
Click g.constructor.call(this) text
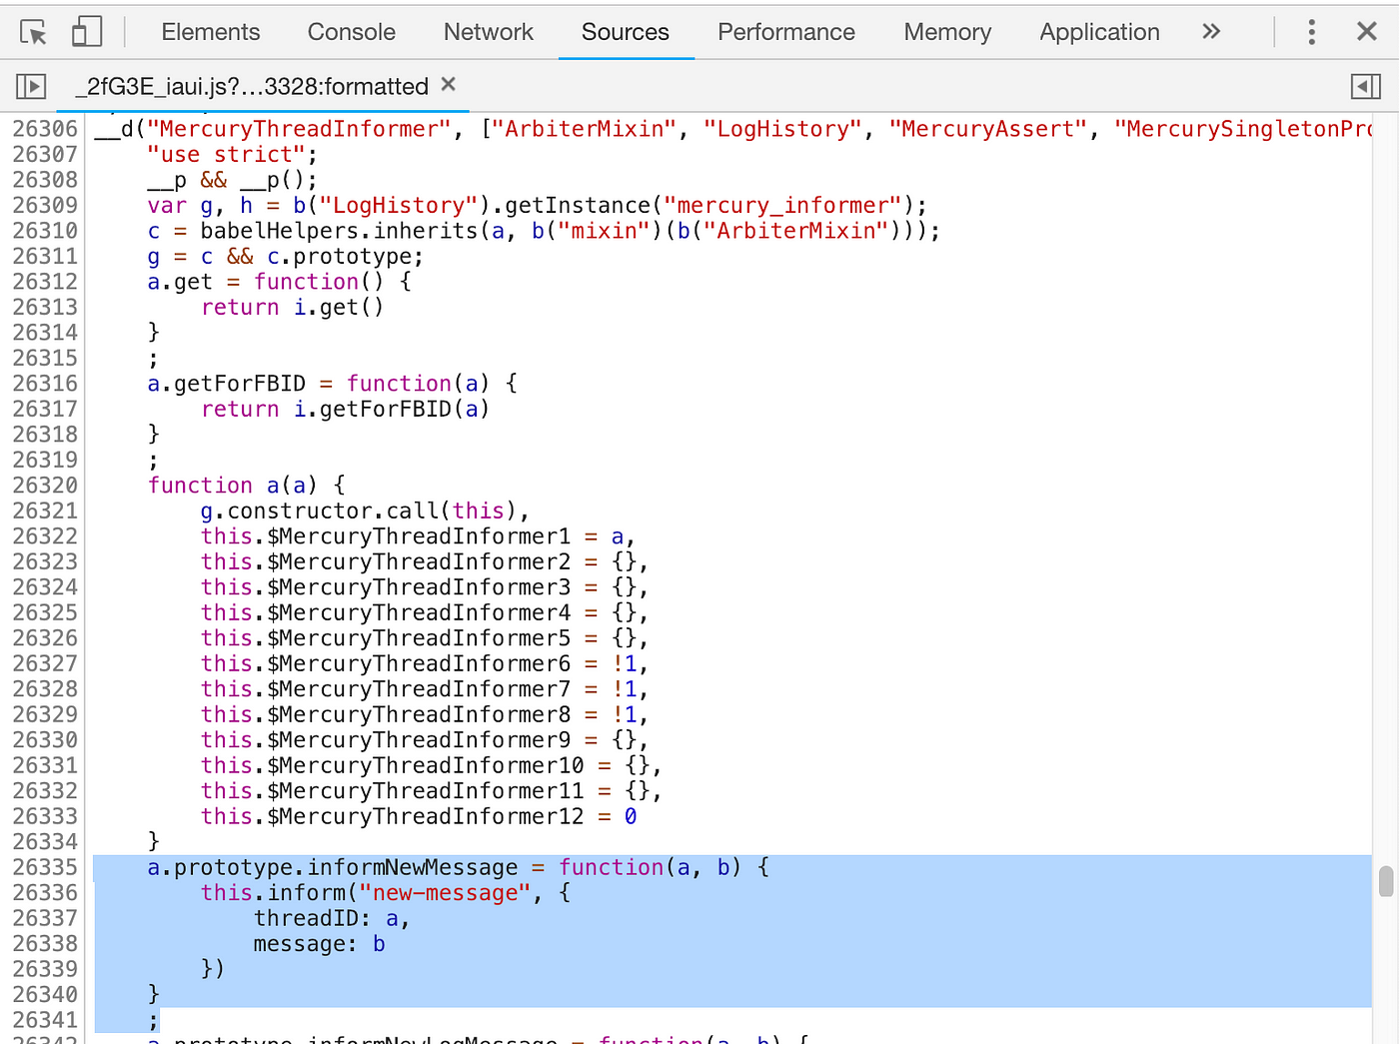point(358,512)
